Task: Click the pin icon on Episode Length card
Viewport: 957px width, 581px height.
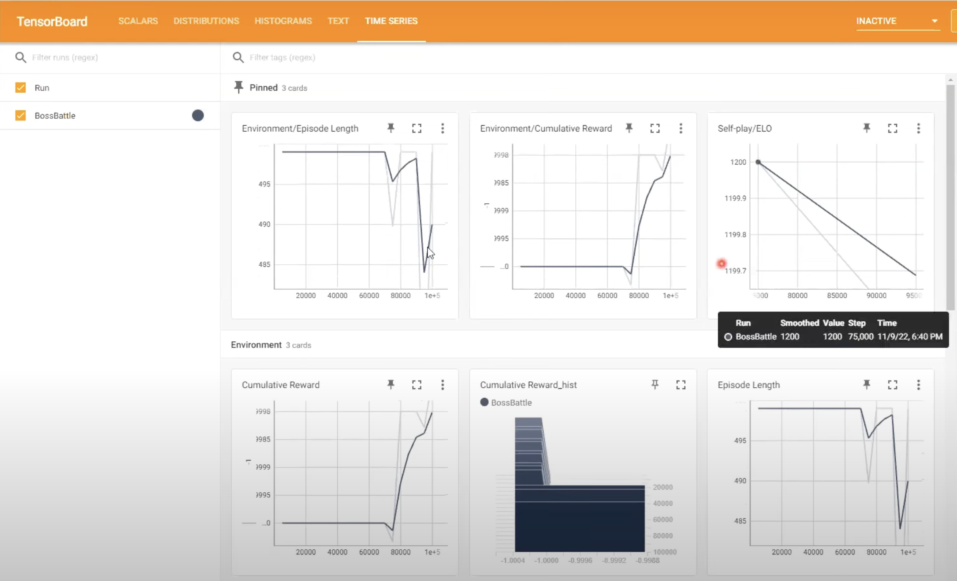Action: pos(866,385)
